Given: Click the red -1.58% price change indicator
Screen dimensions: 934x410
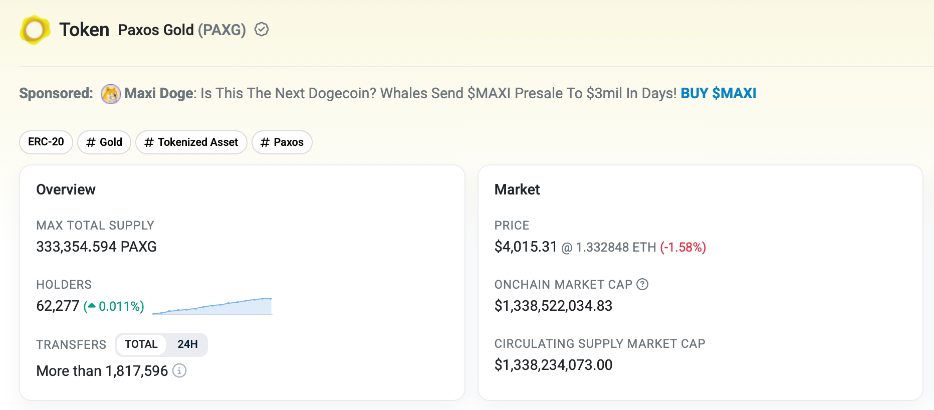Looking at the screenshot, I should coord(682,247).
